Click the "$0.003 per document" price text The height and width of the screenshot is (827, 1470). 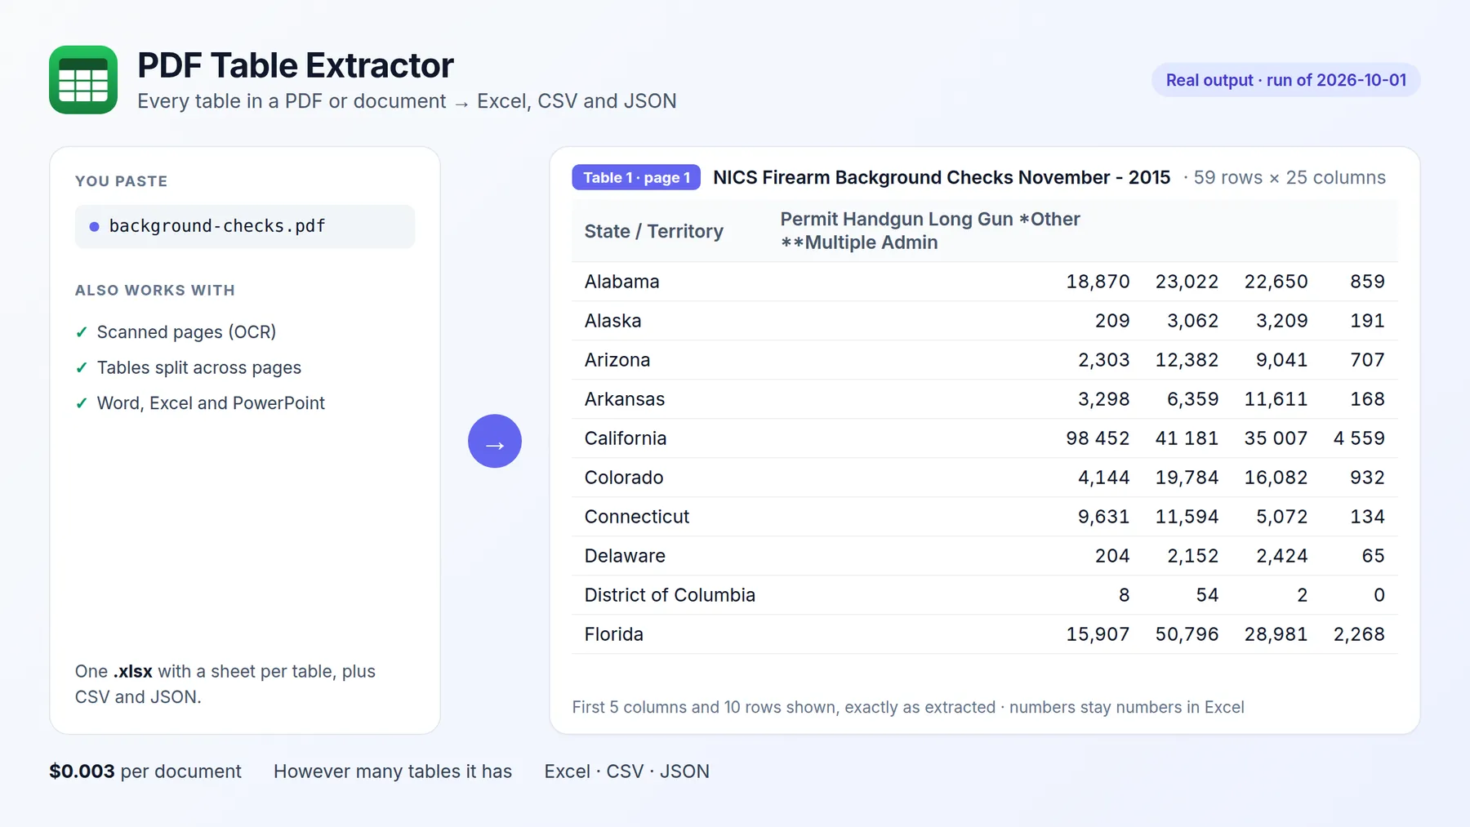[145, 771]
